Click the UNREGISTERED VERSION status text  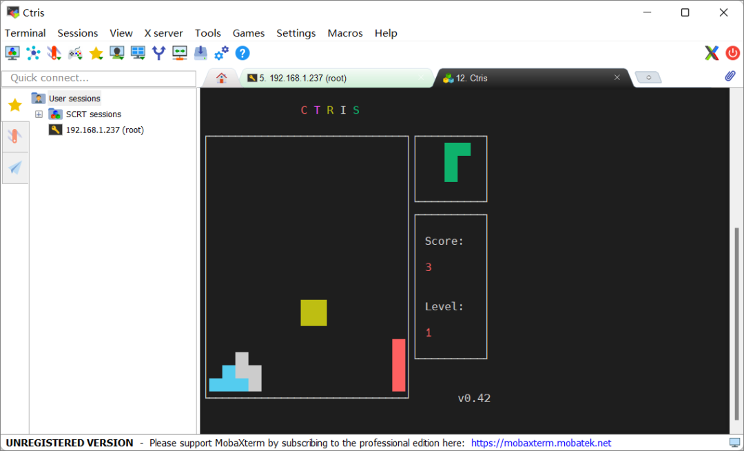pos(70,443)
